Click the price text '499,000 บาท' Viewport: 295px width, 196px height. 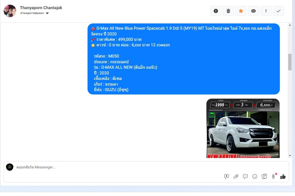tap(130, 40)
